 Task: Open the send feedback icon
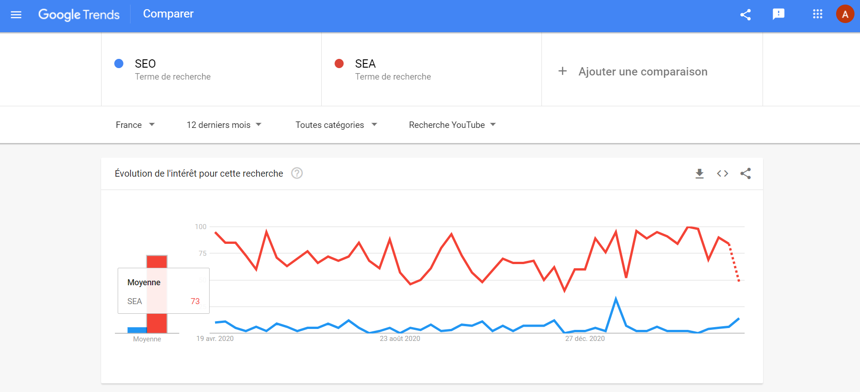click(x=779, y=14)
